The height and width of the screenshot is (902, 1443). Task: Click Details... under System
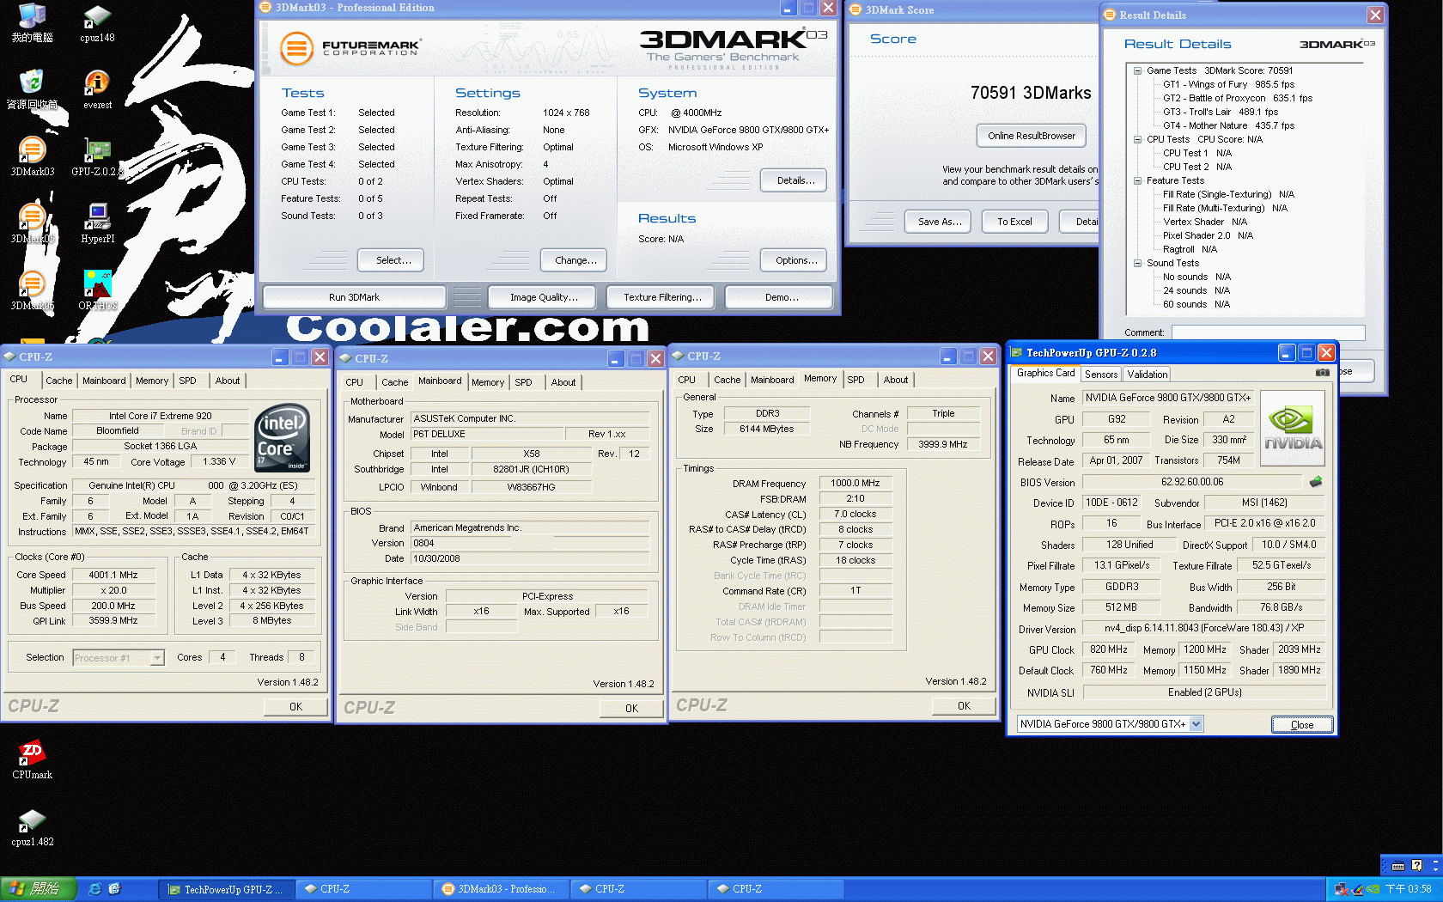pos(795,180)
